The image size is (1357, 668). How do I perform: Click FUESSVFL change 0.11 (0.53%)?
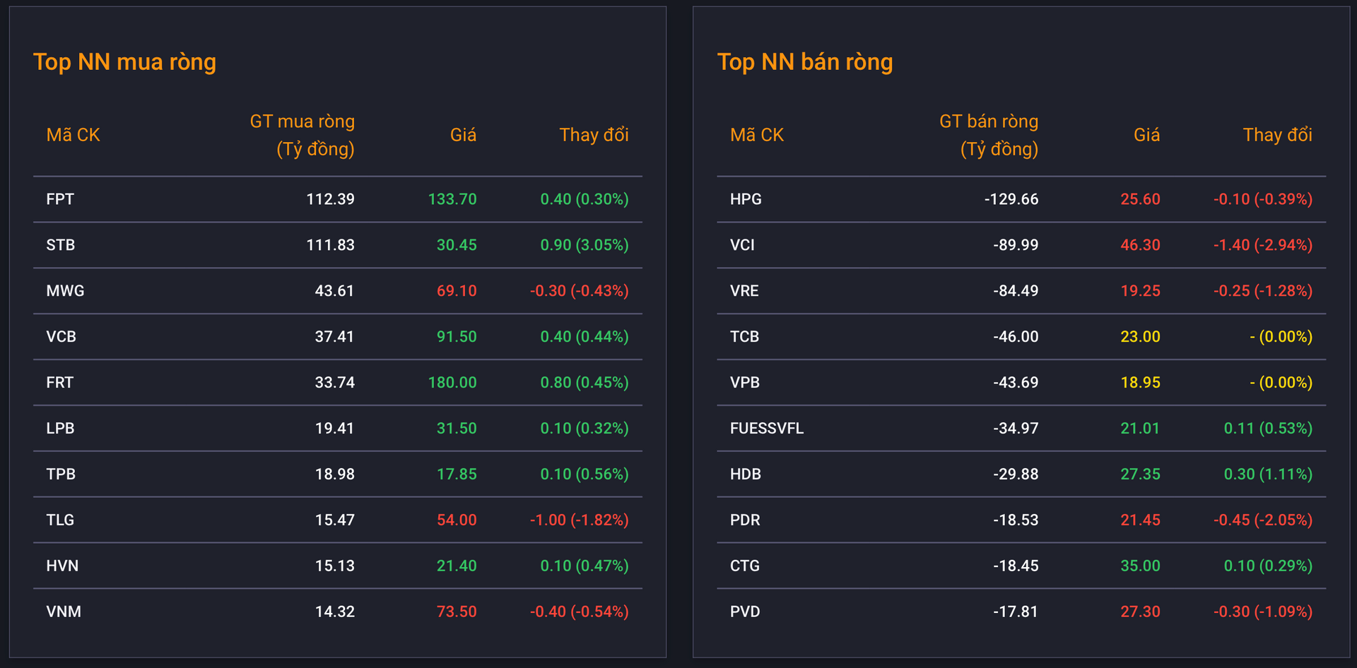[x=1268, y=429]
